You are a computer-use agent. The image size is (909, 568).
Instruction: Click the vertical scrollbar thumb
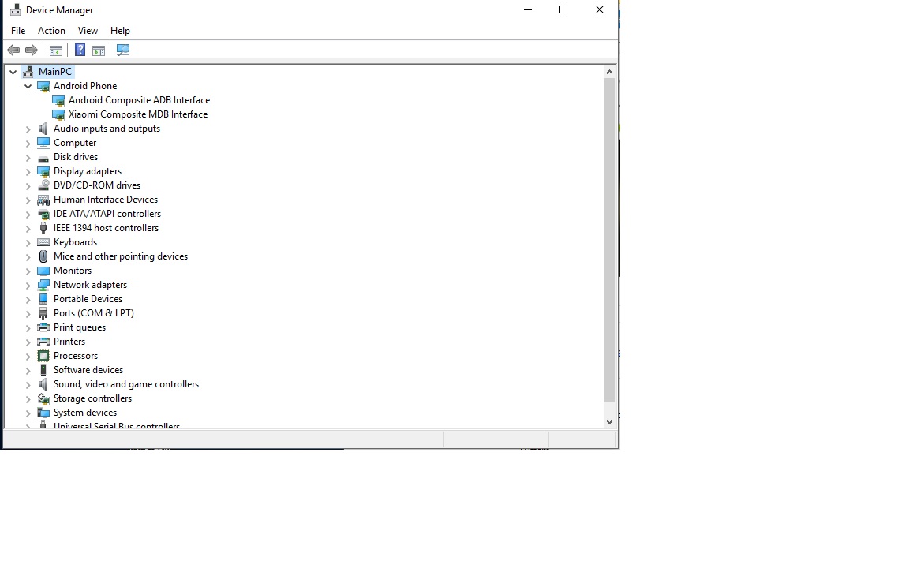tap(609, 241)
